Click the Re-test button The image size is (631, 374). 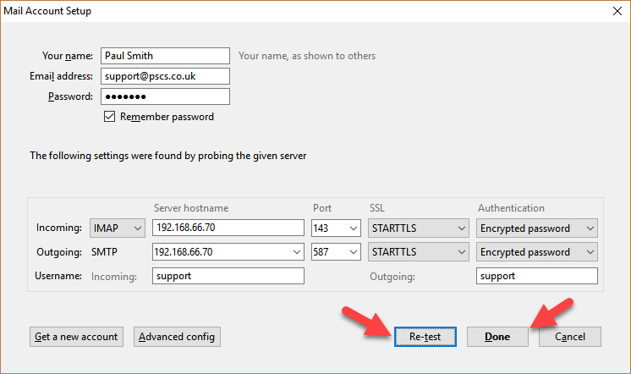[x=425, y=337]
